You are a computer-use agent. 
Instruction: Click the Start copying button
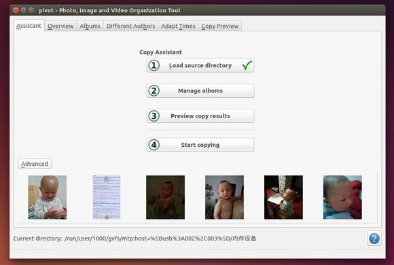click(x=200, y=145)
